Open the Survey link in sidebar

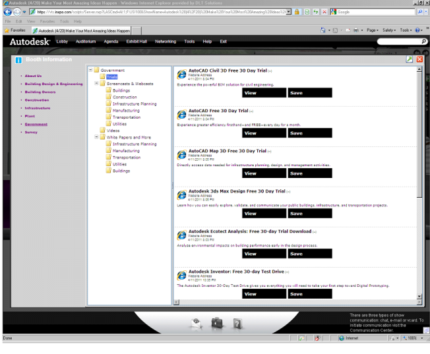point(31,132)
